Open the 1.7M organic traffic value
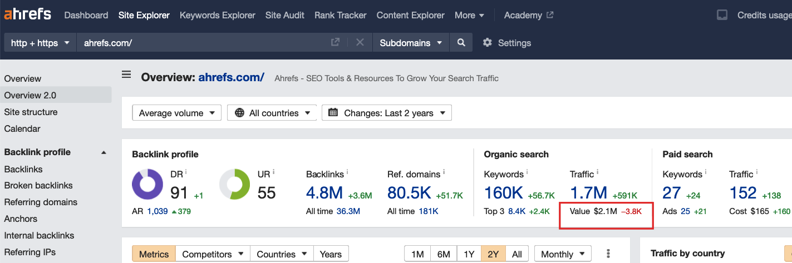The image size is (792, 263). pyautogui.click(x=589, y=193)
